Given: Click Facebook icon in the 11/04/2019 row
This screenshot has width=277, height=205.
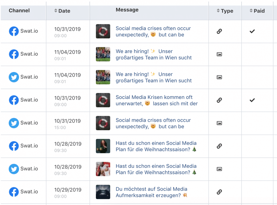Looking at the screenshot, I should pyautogui.click(x=14, y=54).
